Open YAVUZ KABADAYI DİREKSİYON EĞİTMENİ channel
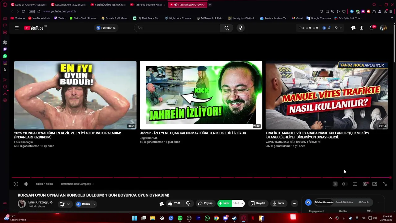The width and height of the screenshot is (396, 223). pyautogui.click(x=293, y=142)
